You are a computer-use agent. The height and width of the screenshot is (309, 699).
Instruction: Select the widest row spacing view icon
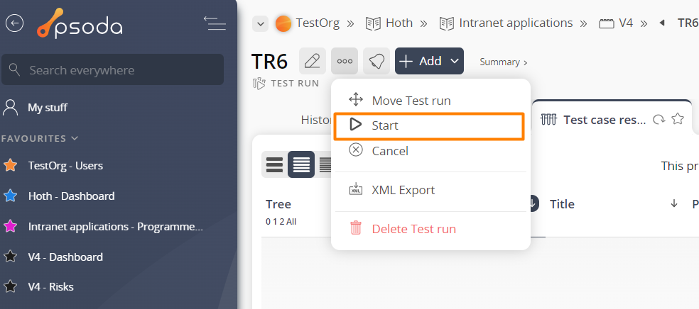275,164
